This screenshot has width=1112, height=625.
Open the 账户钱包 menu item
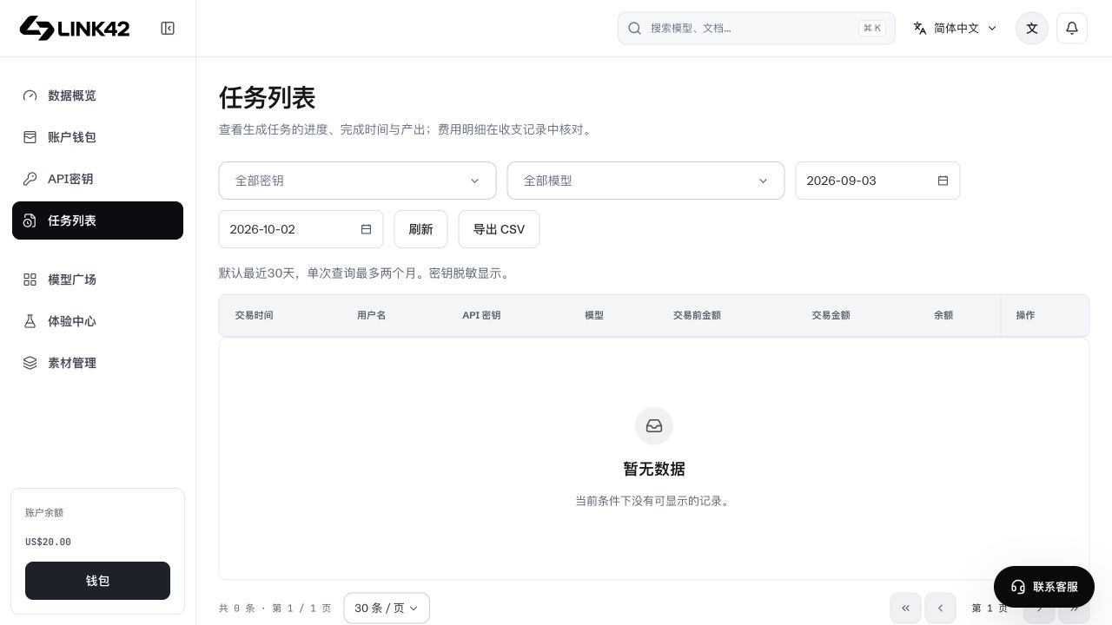(x=97, y=137)
